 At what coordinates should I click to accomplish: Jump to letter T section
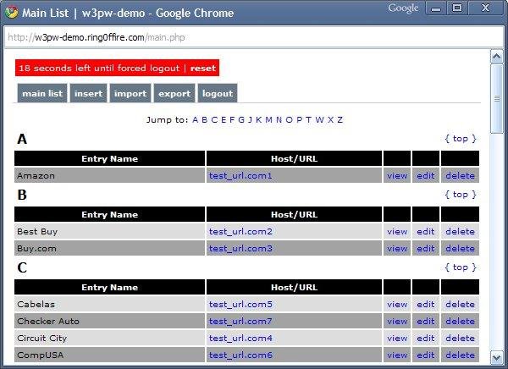(308, 120)
